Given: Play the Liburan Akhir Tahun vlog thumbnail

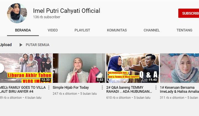Looking at the screenshot, I should click(26, 68).
